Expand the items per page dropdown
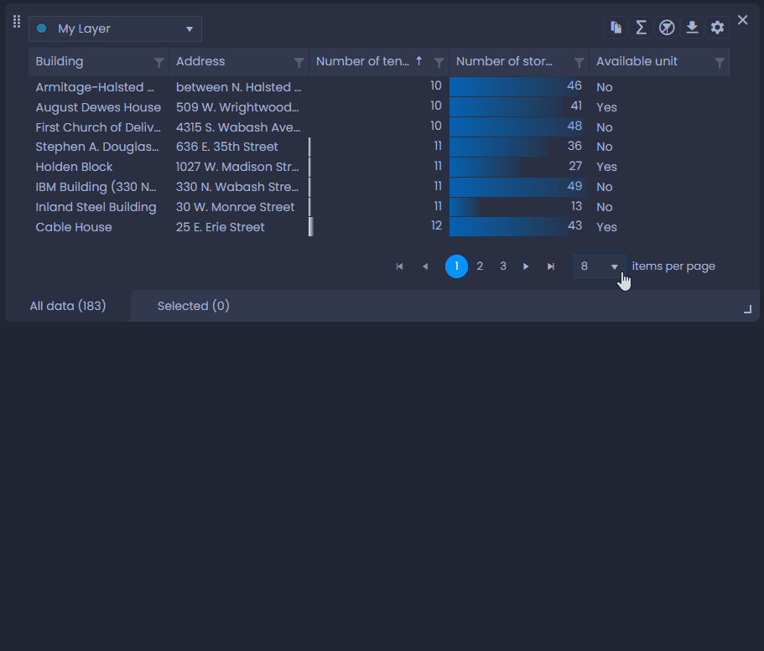The image size is (764, 651). pos(600,266)
